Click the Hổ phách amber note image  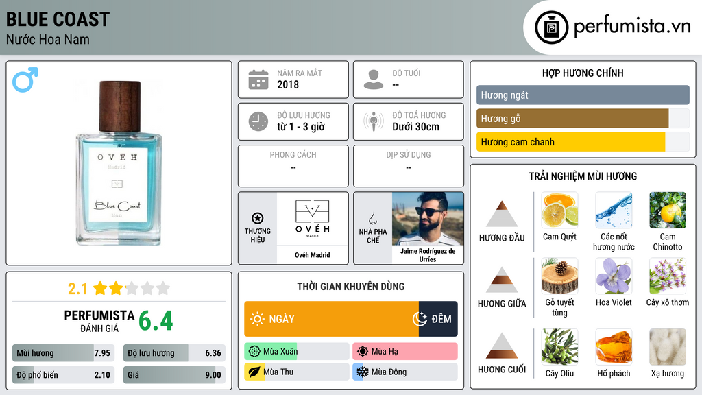(x=614, y=346)
